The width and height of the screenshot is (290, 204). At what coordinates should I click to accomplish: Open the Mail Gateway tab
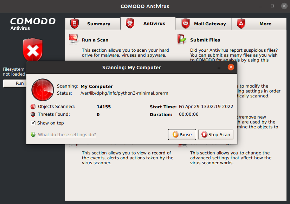point(204,24)
